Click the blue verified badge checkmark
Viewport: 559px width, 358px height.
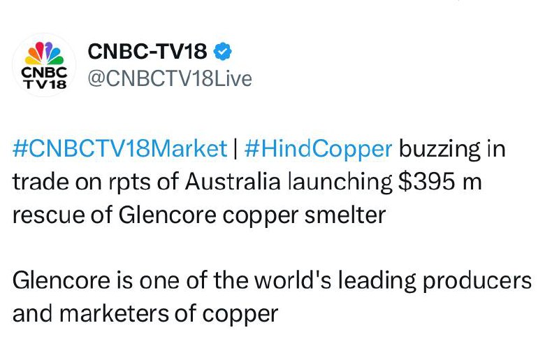224,51
